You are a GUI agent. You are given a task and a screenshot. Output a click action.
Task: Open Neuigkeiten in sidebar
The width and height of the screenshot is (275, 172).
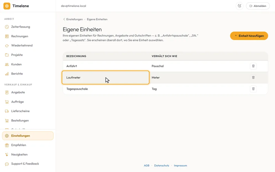28,155
